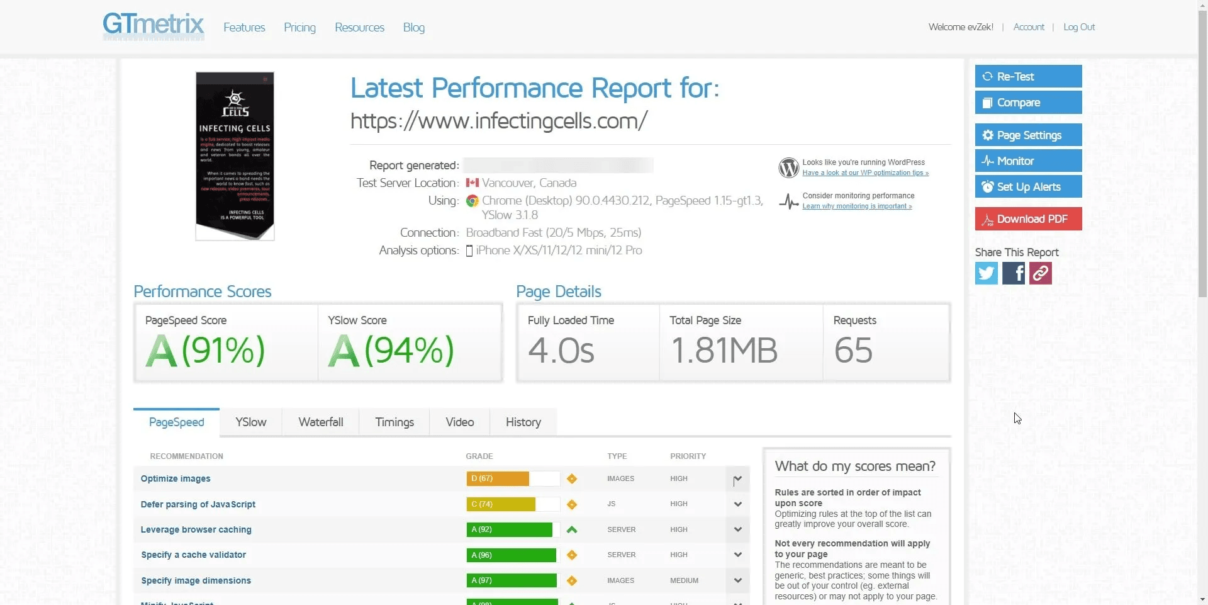
Task: Click orange diamond icon beside Optimize images
Action: click(571, 479)
